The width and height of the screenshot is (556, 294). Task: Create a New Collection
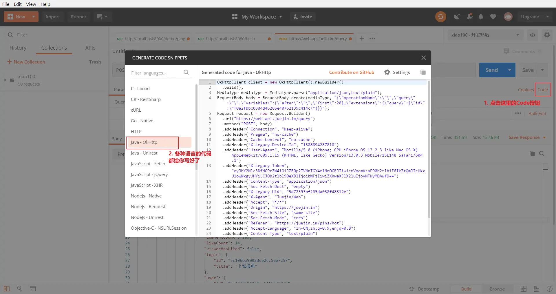(26, 62)
